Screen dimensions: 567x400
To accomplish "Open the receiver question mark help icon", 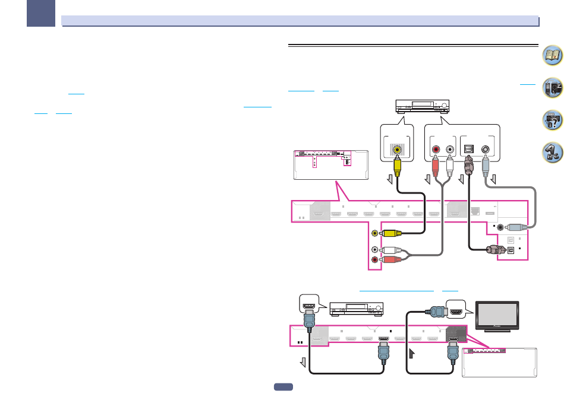I will tap(552, 120).
